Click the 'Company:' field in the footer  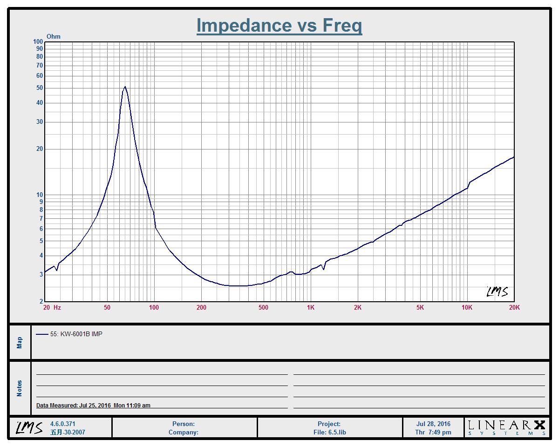click(184, 432)
